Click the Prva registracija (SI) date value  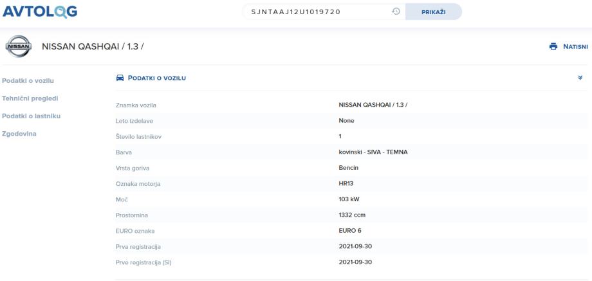(x=355, y=262)
